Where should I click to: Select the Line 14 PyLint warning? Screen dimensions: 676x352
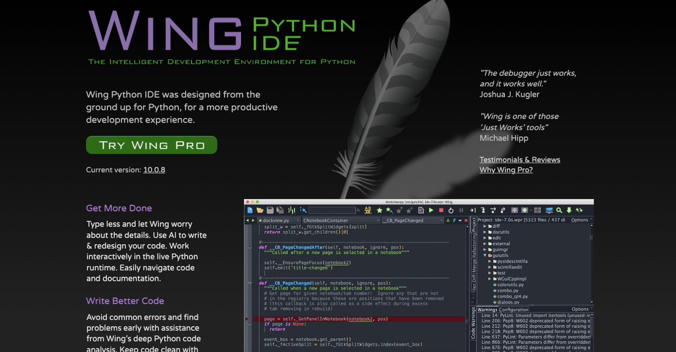535,315
